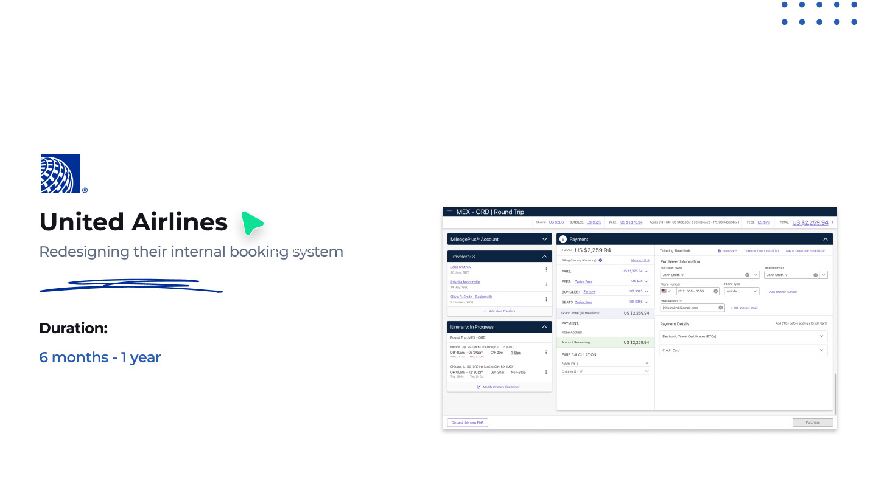Clear the Received From field

point(816,275)
